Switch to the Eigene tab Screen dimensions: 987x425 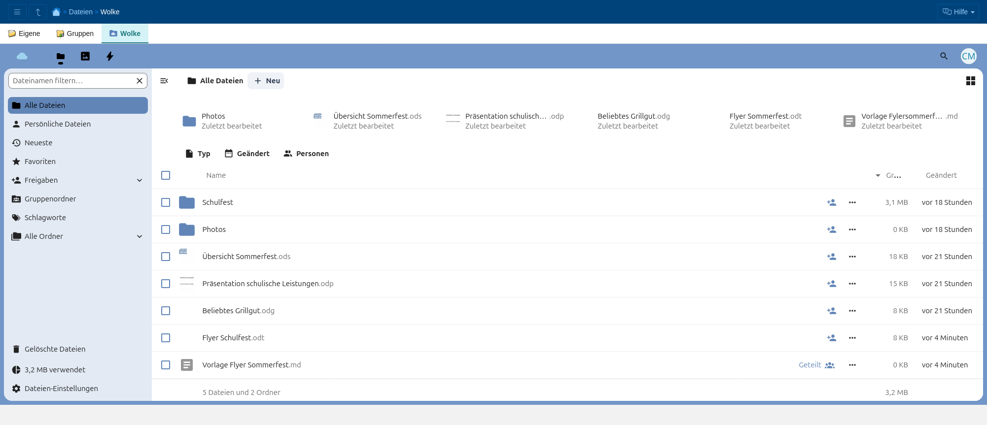[24, 33]
